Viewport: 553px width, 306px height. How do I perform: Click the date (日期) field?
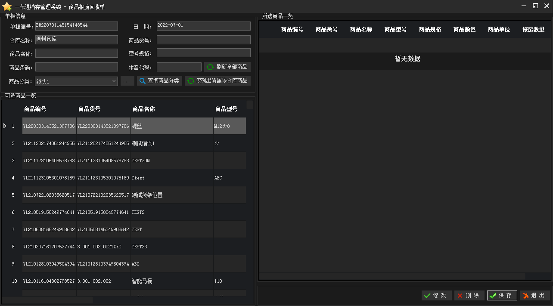point(203,26)
